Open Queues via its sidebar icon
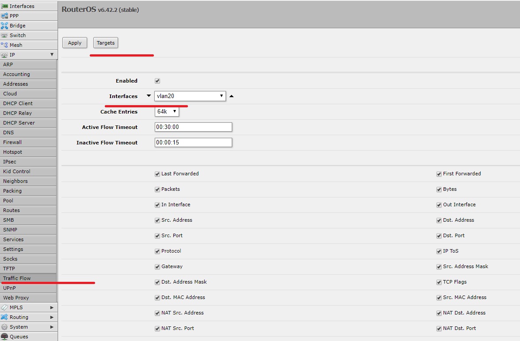This screenshot has width=520, height=341. (4, 337)
